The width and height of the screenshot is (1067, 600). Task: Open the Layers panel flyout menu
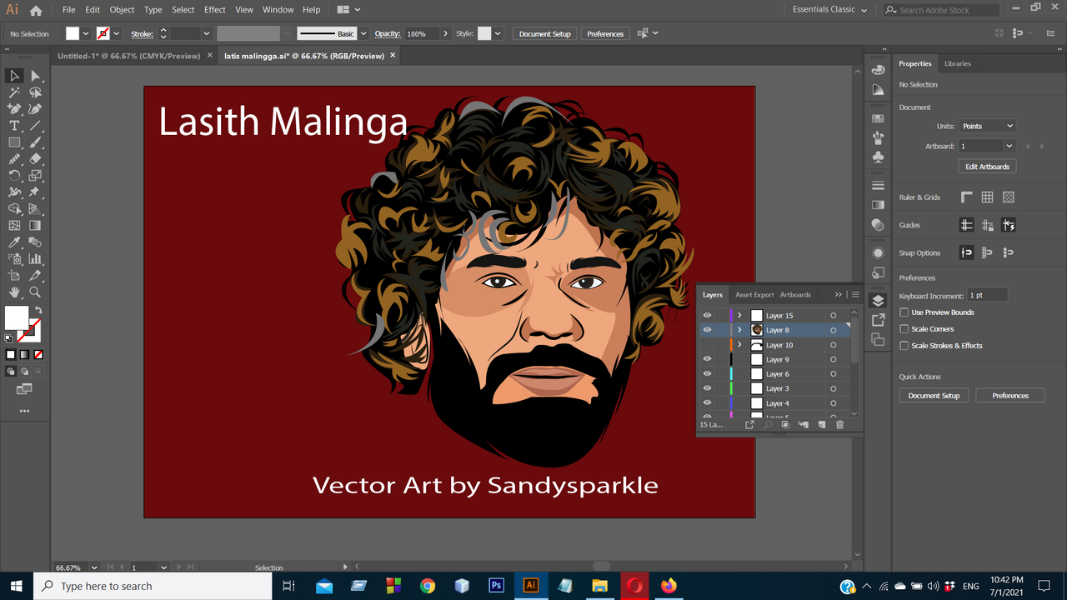(855, 294)
